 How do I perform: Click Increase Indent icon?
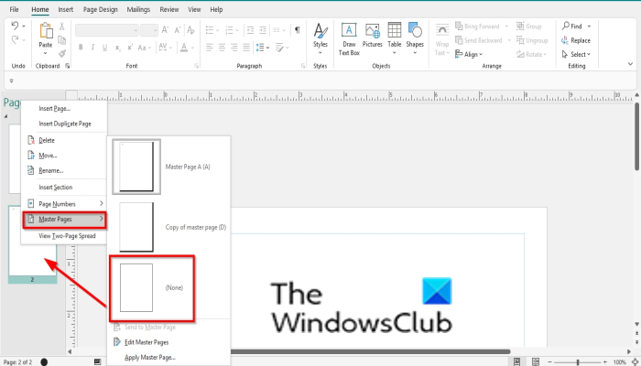[x=263, y=30]
